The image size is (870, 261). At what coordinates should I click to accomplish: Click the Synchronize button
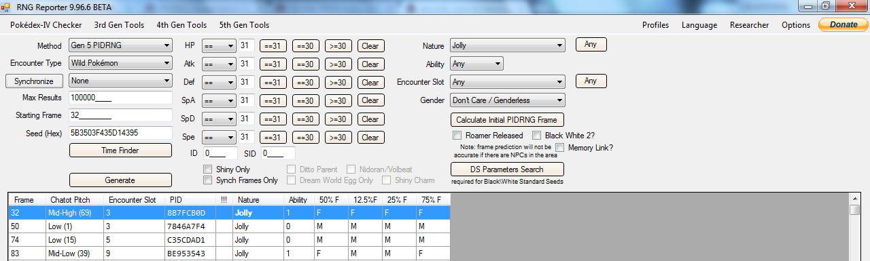tap(35, 81)
